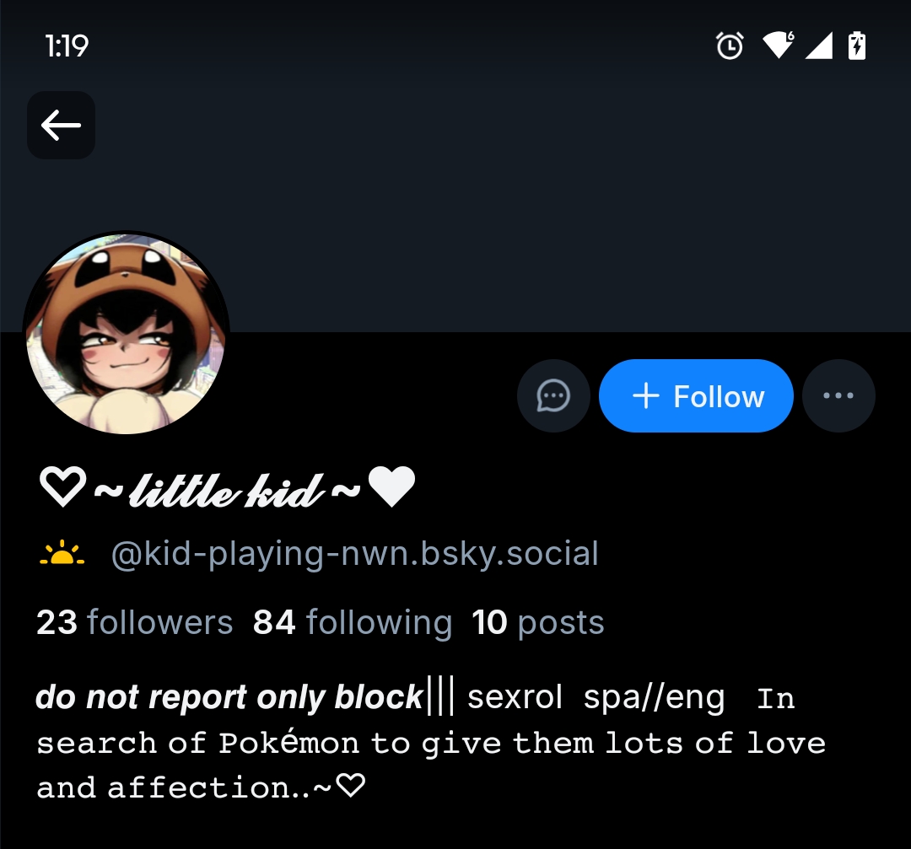
Task: Open the 84 following list
Action: [x=353, y=623]
